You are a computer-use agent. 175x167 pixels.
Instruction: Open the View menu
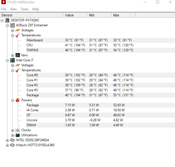(x=13, y=9)
